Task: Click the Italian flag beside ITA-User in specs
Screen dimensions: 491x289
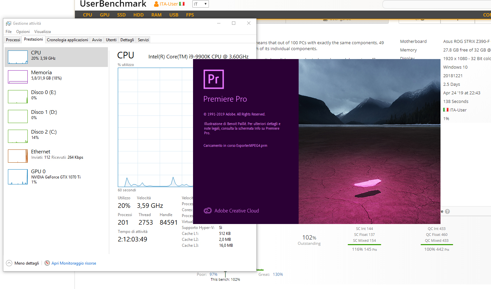Action: click(446, 110)
